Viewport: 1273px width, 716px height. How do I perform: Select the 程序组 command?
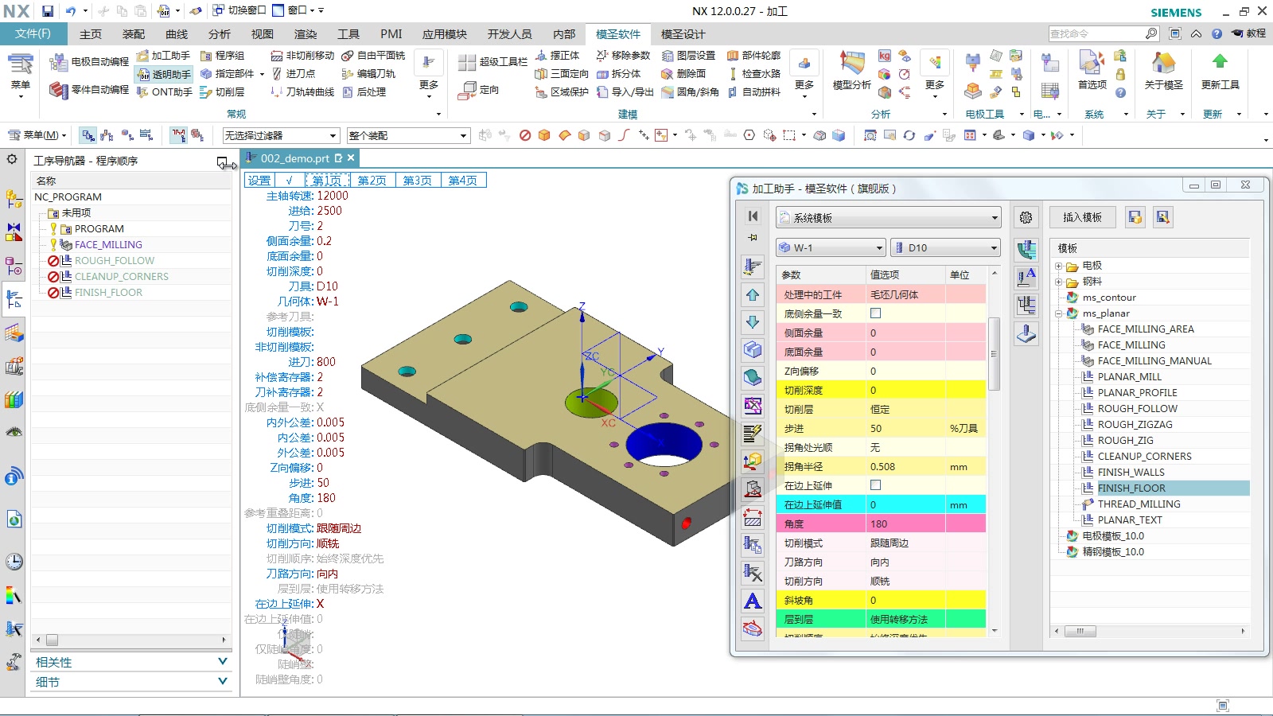(x=223, y=56)
